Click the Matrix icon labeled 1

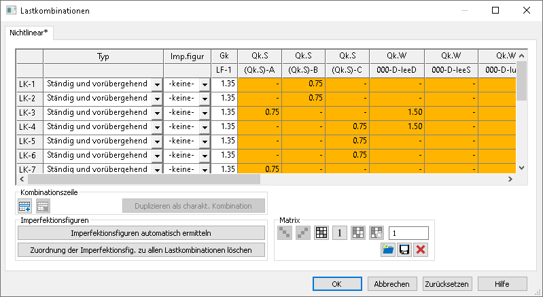340,232
